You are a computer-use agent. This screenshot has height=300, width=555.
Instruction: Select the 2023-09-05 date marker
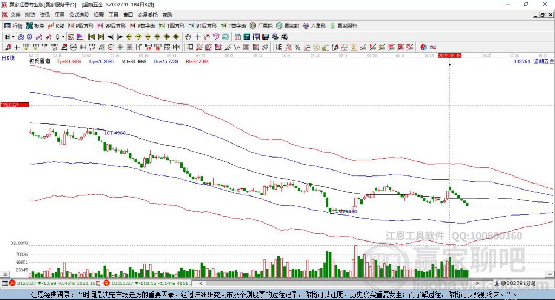[449, 55]
